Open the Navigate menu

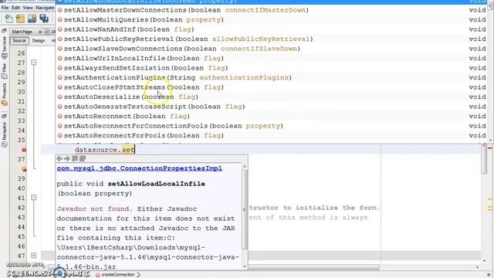tap(45, 8)
